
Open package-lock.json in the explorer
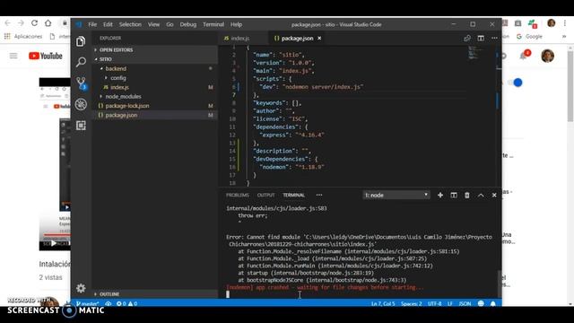pyautogui.click(x=127, y=106)
